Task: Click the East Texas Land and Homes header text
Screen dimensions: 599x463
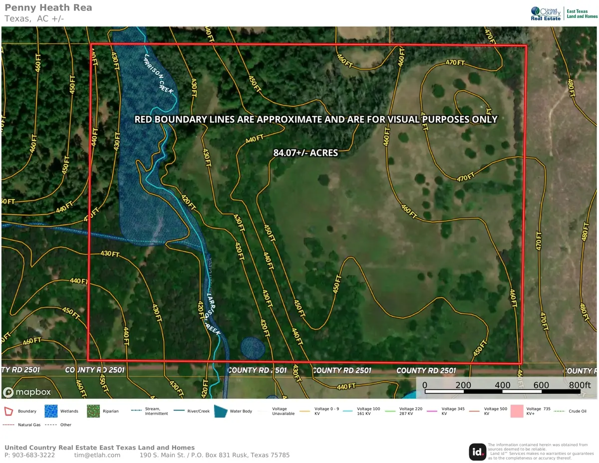Action: pyautogui.click(x=582, y=13)
